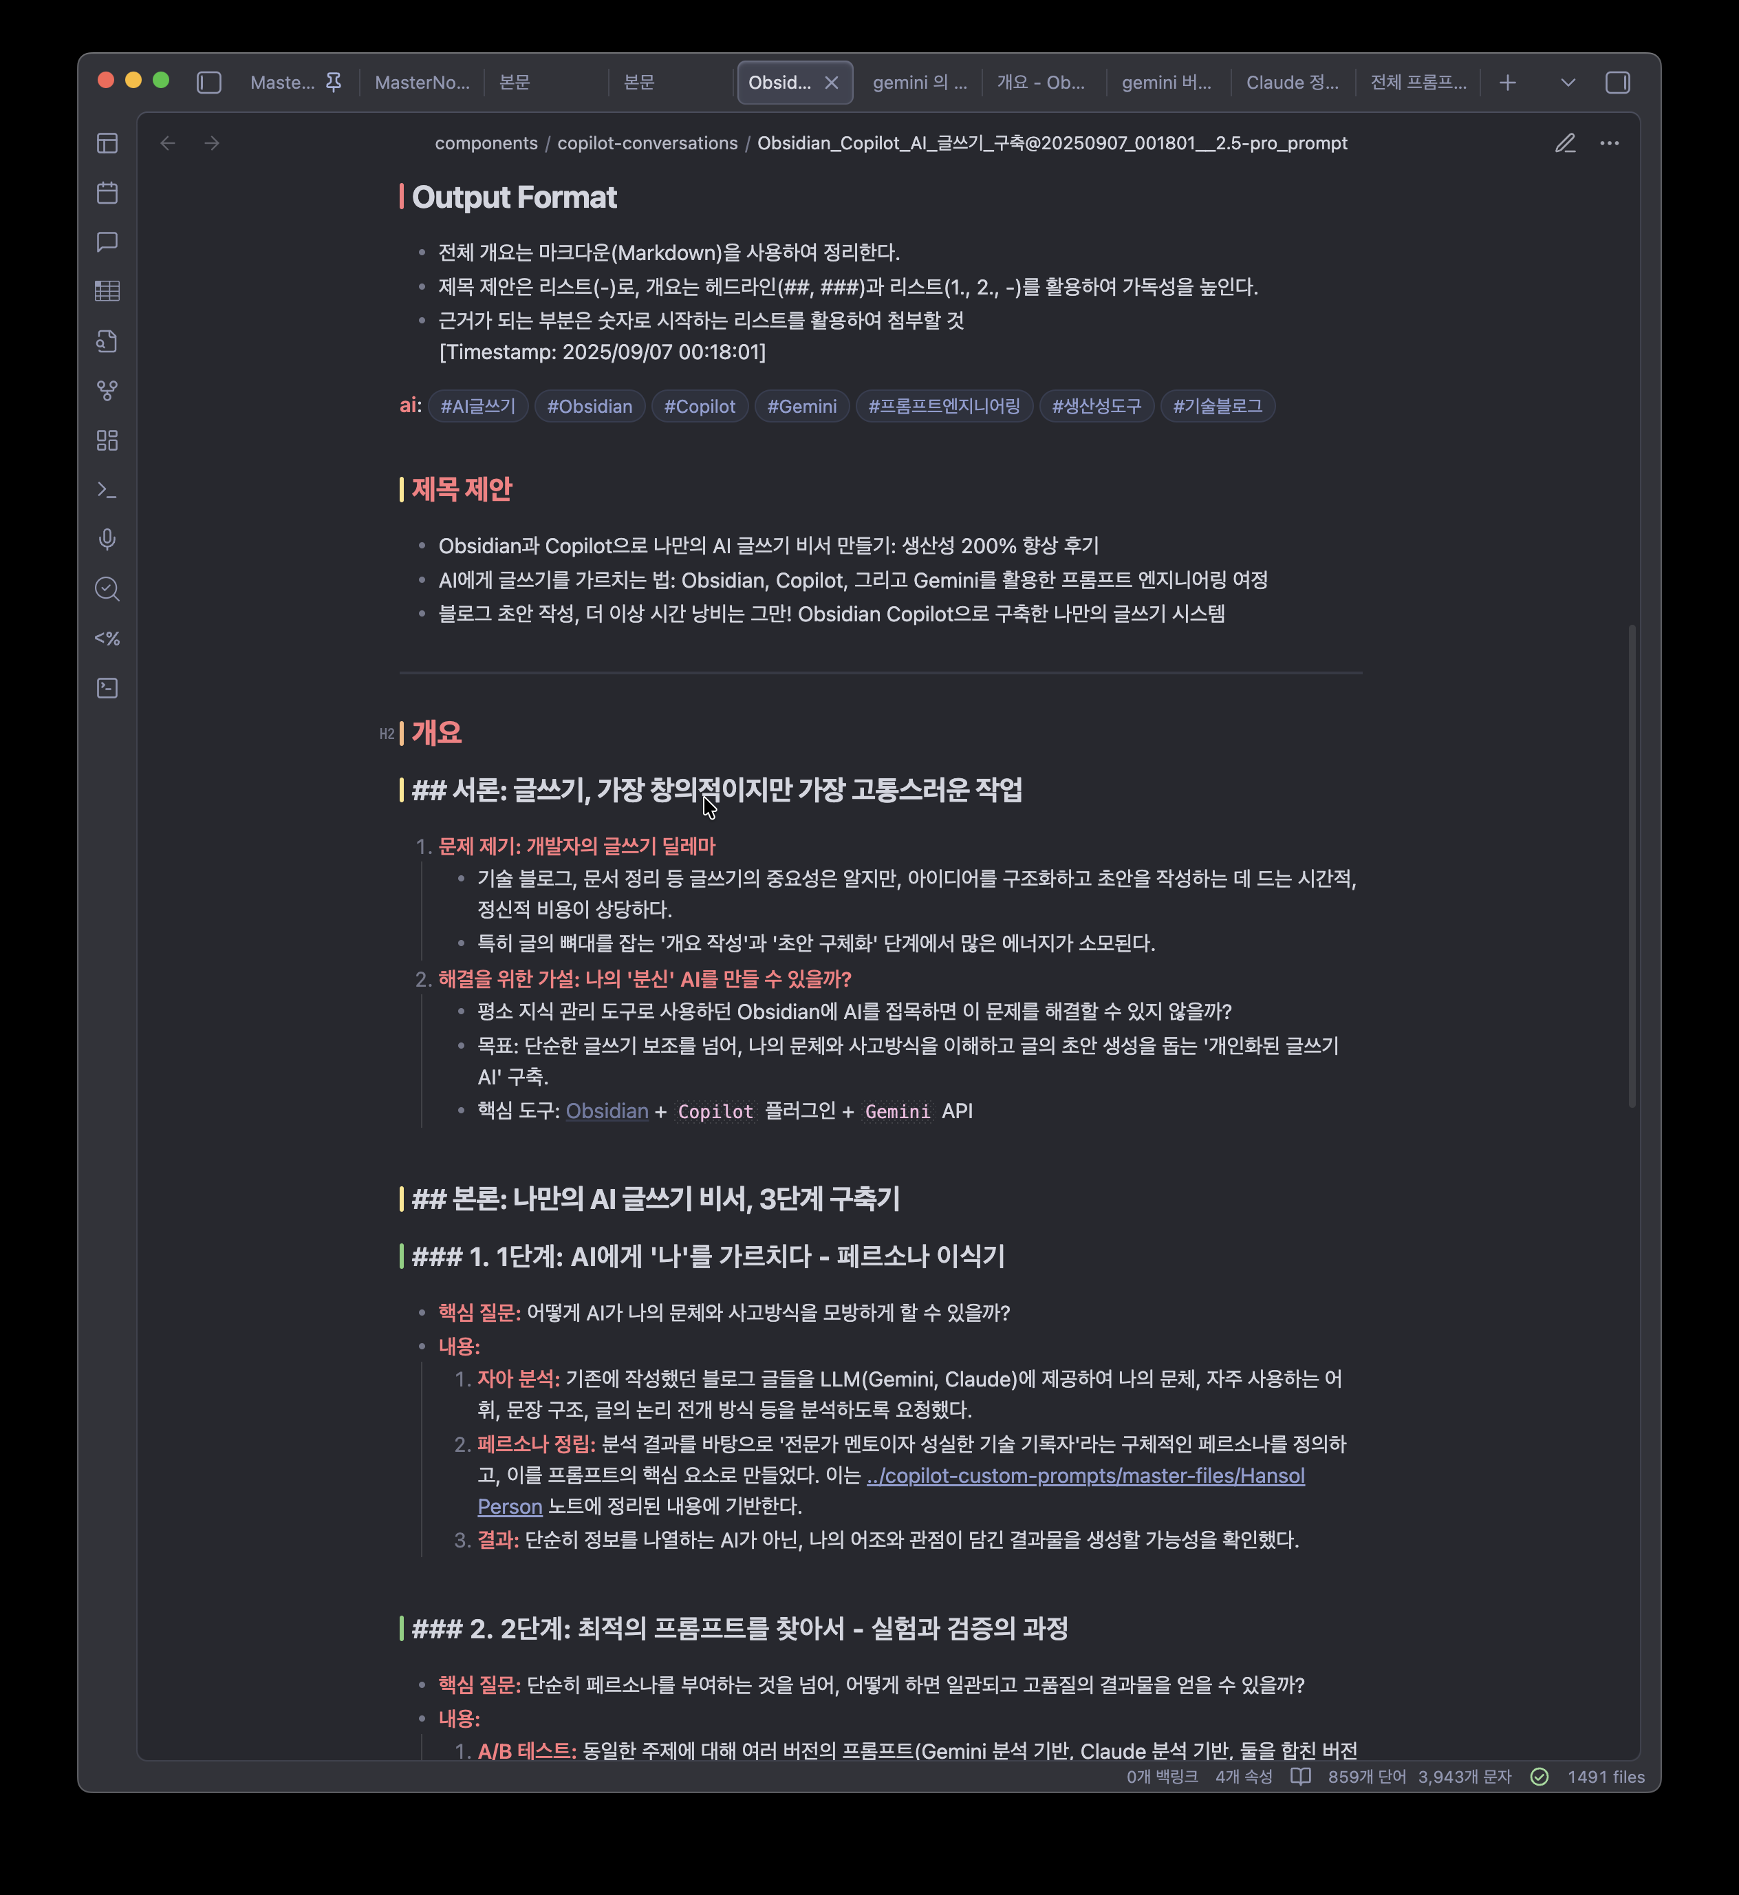Viewport: 1739px width, 1895px height.
Task: Open the graph view icon
Action: [x=107, y=391]
